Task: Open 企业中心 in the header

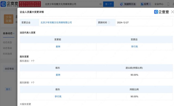Action: 159,4
